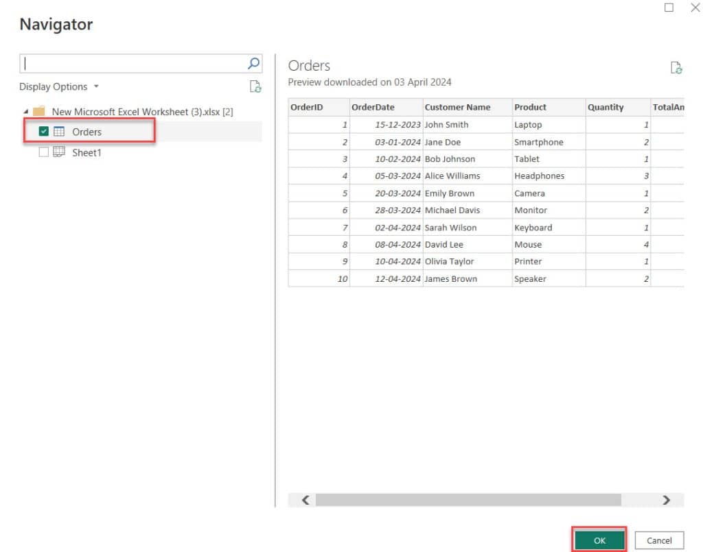
Task: Click the Product column header
Action: click(x=549, y=108)
